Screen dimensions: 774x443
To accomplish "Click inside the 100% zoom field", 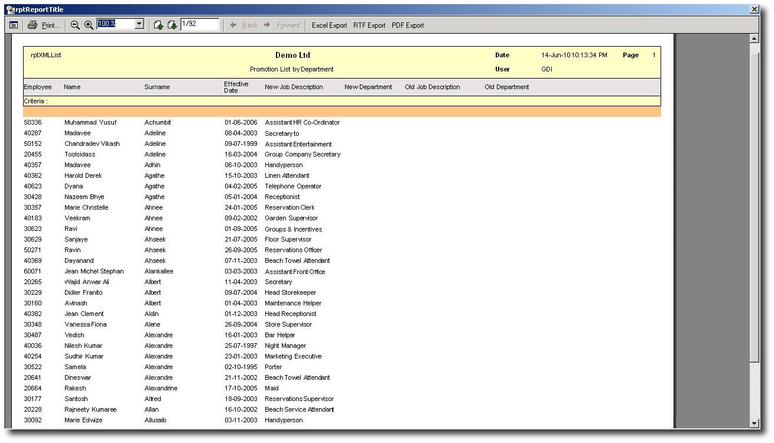I will coord(115,24).
